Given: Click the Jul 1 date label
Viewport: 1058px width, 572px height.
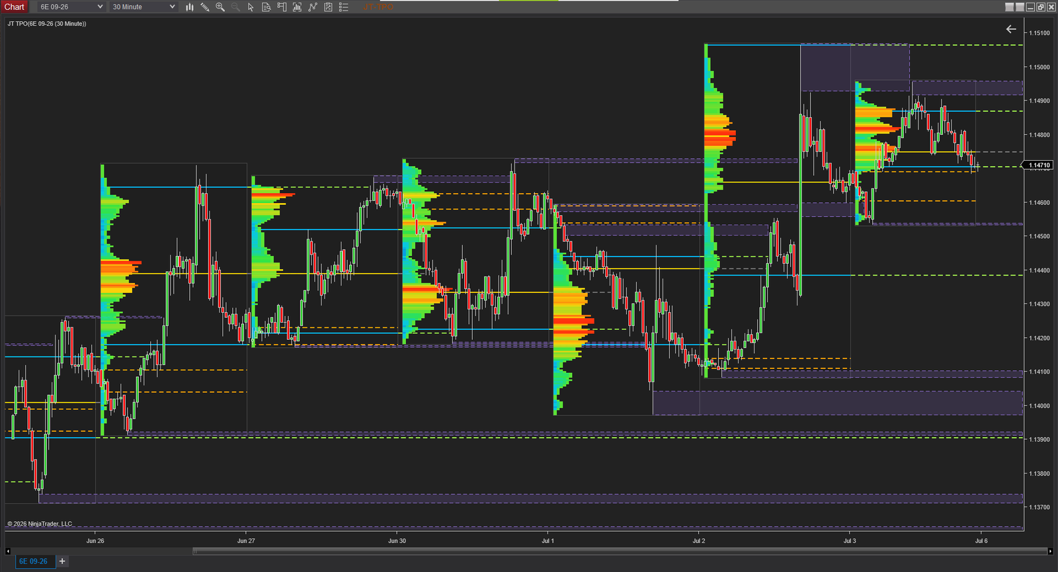Looking at the screenshot, I should [548, 540].
